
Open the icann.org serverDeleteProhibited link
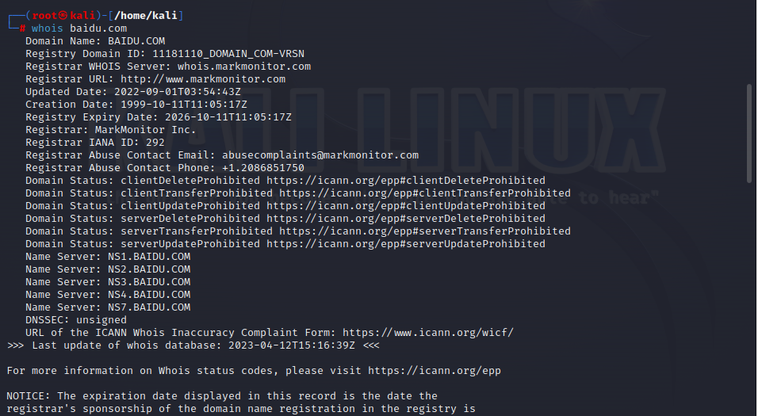click(x=405, y=219)
